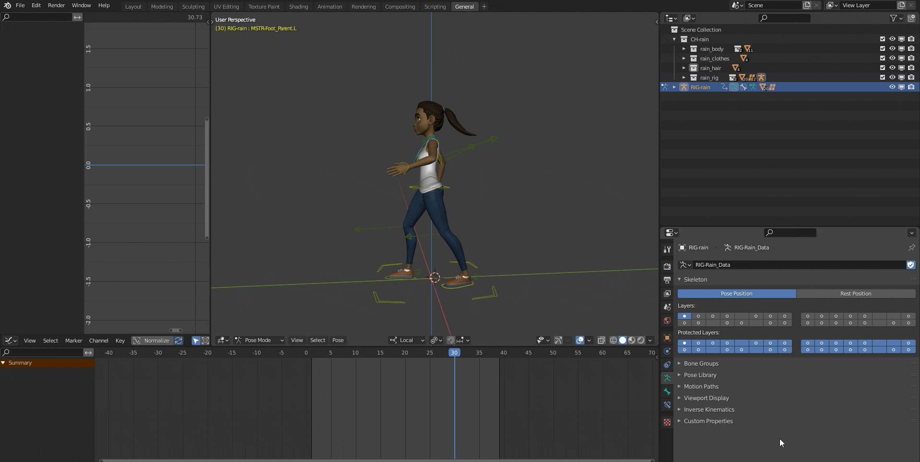920x462 pixels.
Task: Click the Outliner filter funnel icon
Action: 893,18
